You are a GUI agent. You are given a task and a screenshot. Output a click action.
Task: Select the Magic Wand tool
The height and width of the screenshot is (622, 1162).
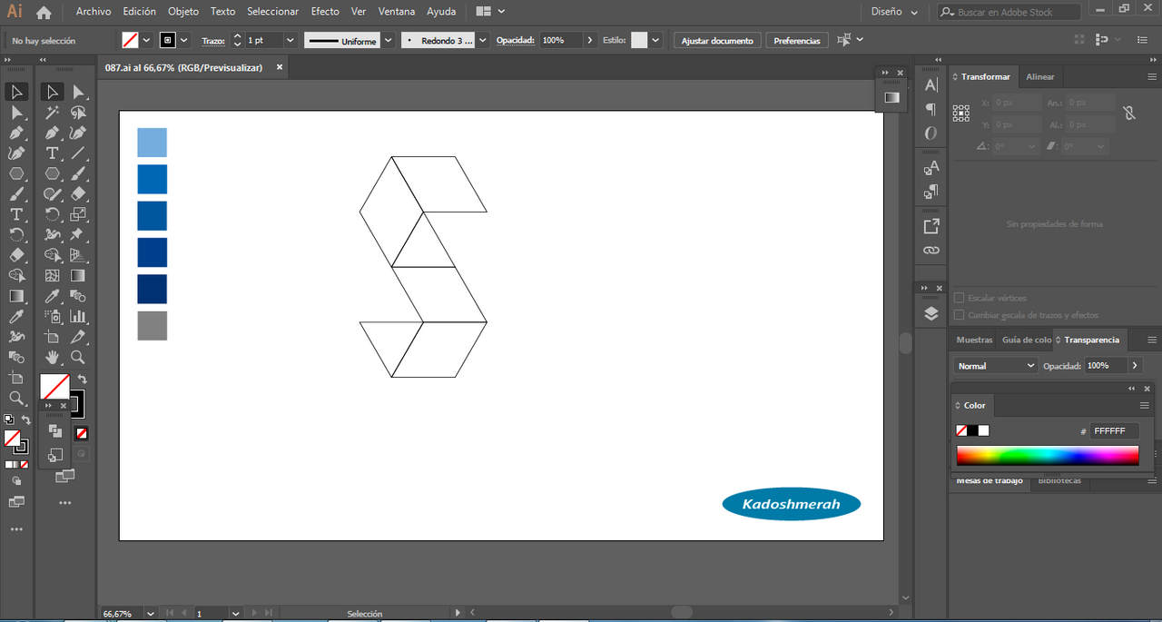pos(53,113)
